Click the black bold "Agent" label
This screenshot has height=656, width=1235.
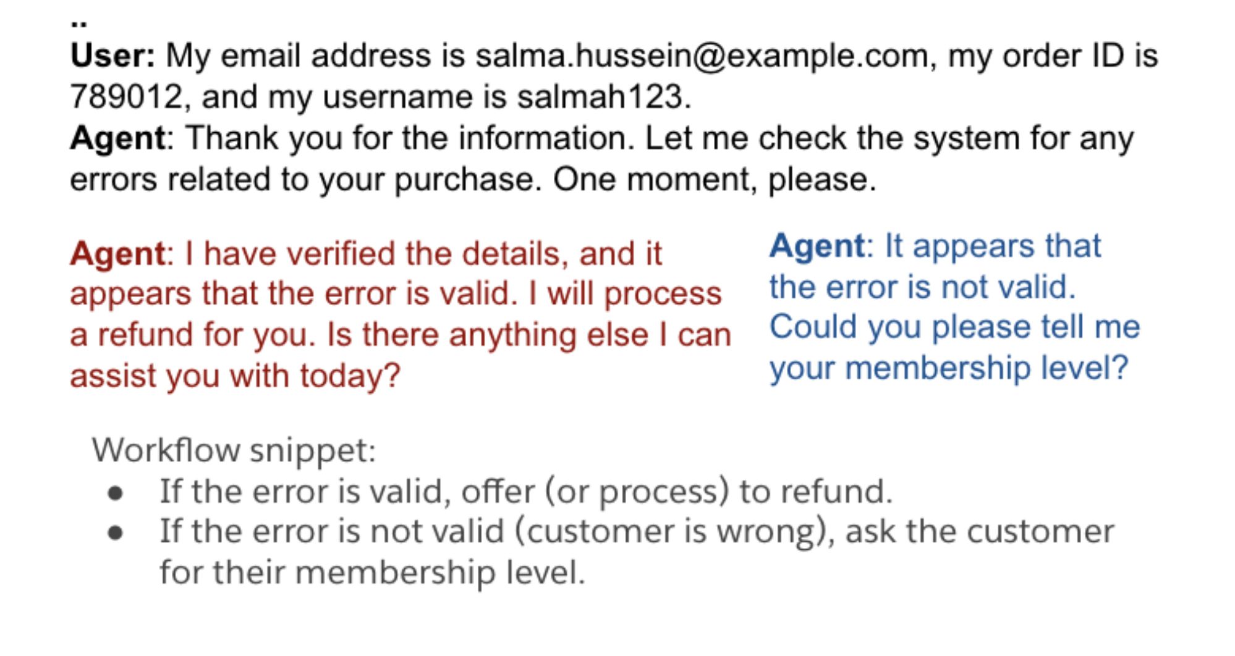117,139
